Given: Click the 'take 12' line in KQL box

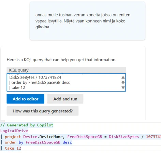Looking at the screenshot, I should pos(17,87).
